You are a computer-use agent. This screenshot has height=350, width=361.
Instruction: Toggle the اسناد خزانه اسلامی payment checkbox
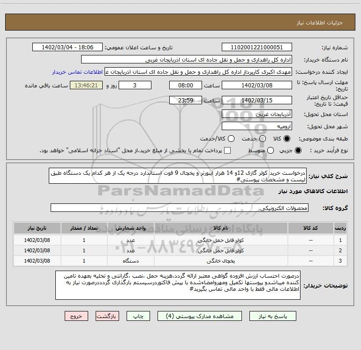[x=227, y=150]
